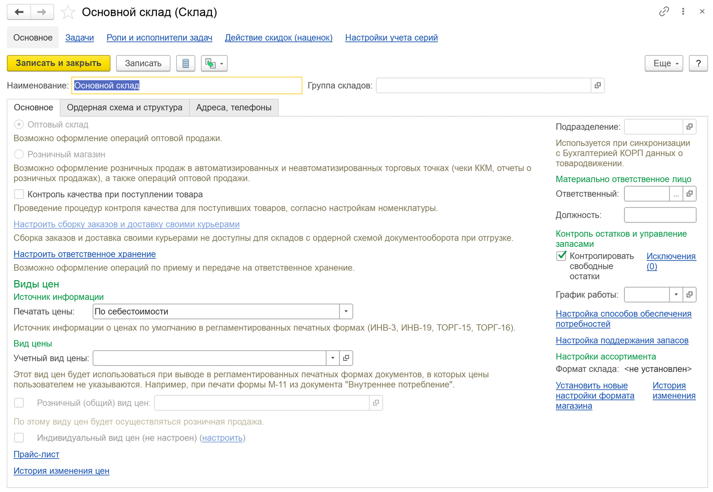Open the Еще dropdown menu
Viewport: 713px width, 492px height.
click(x=663, y=63)
